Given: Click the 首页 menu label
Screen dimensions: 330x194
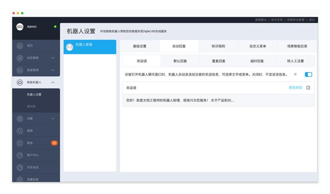Looking at the screenshot, I should click(30, 45).
